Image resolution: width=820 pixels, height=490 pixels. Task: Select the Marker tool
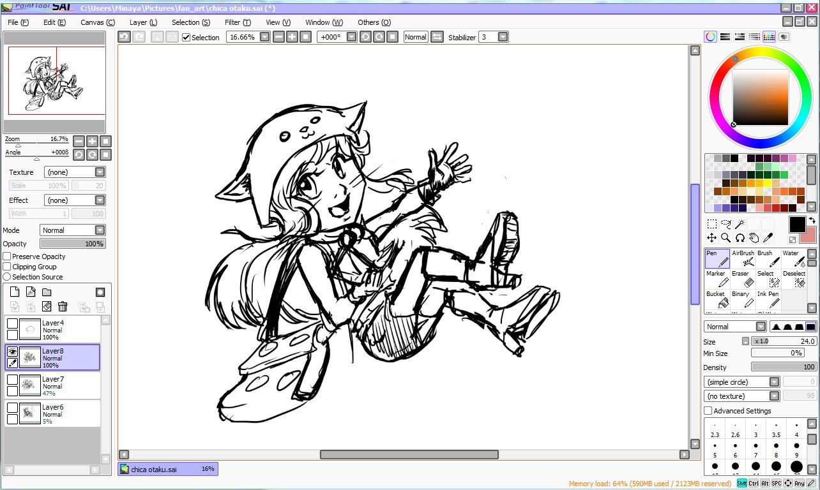717,279
